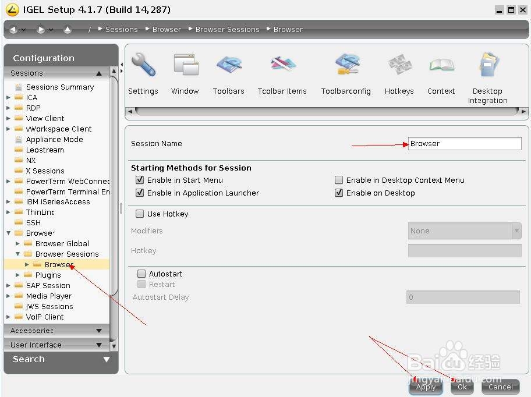Expand the User Interface section
This screenshot has width=531, height=397.
[56, 345]
